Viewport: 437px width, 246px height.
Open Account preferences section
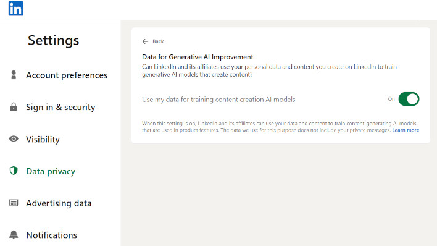(x=67, y=75)
